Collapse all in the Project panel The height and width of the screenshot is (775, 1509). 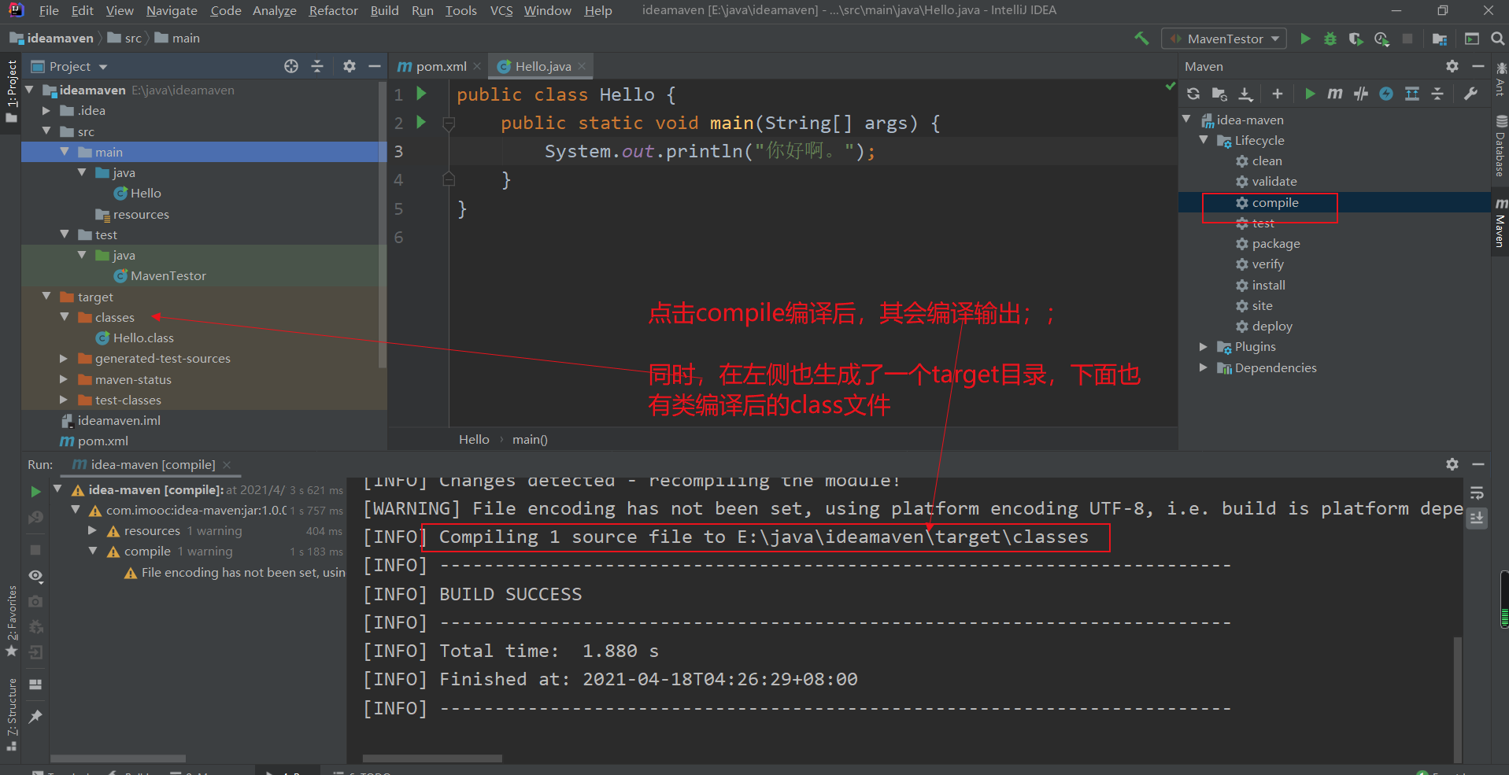(x=317, y=66)
